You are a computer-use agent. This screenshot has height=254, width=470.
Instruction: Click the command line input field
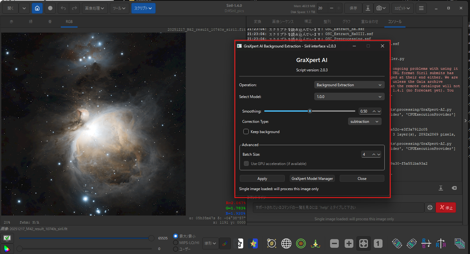[338, 207]
